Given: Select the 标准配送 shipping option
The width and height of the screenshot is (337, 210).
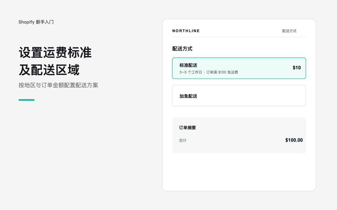Looking at the screenshot, I should pos(239,68).
